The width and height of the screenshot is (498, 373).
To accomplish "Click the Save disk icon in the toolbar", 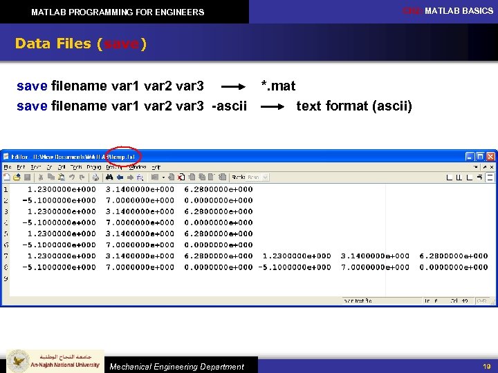I will tap(27, 177).
